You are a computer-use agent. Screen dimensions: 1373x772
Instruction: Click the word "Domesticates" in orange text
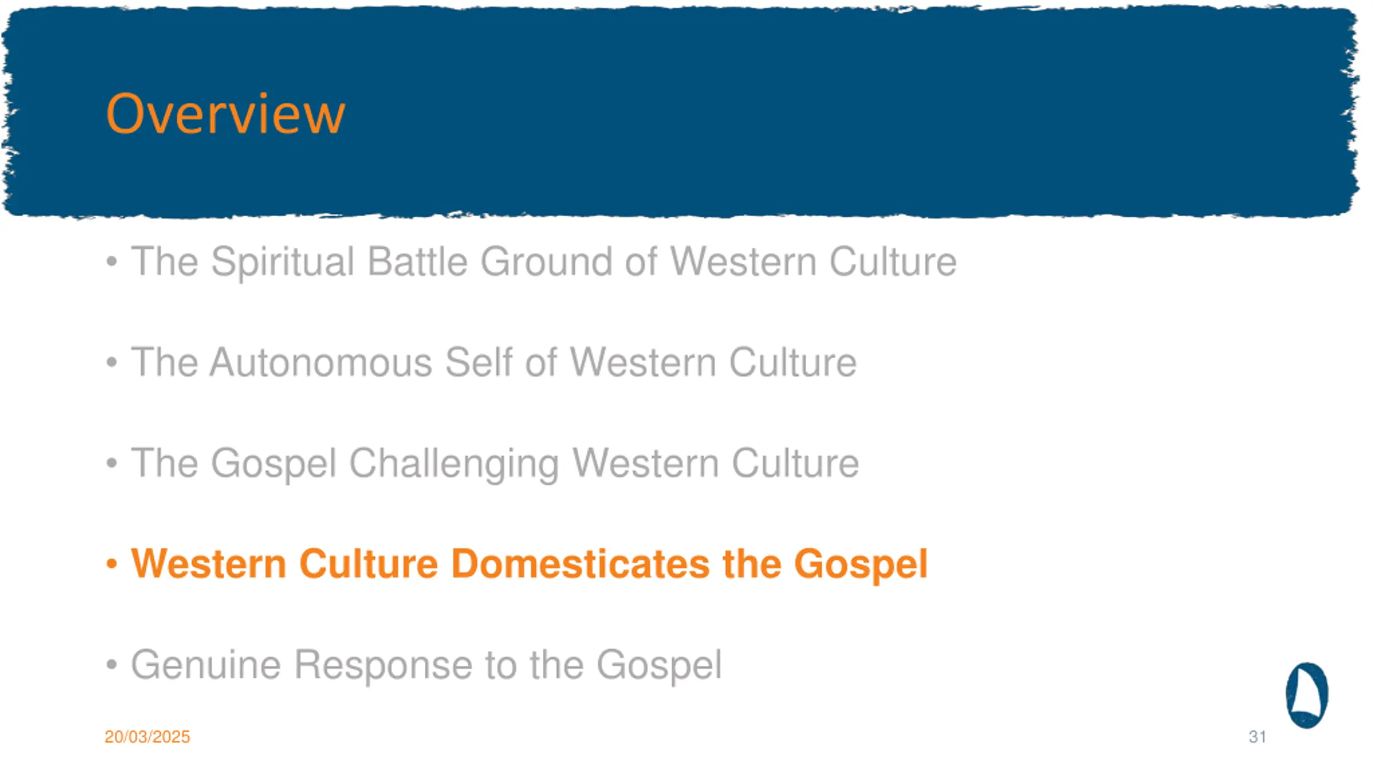[580, 564]
